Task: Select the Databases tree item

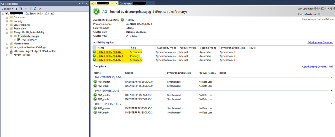Action: 19,17
